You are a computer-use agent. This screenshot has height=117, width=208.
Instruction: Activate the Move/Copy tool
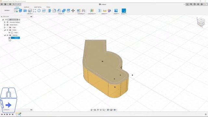pyautogui.click(x=73, y=11)
